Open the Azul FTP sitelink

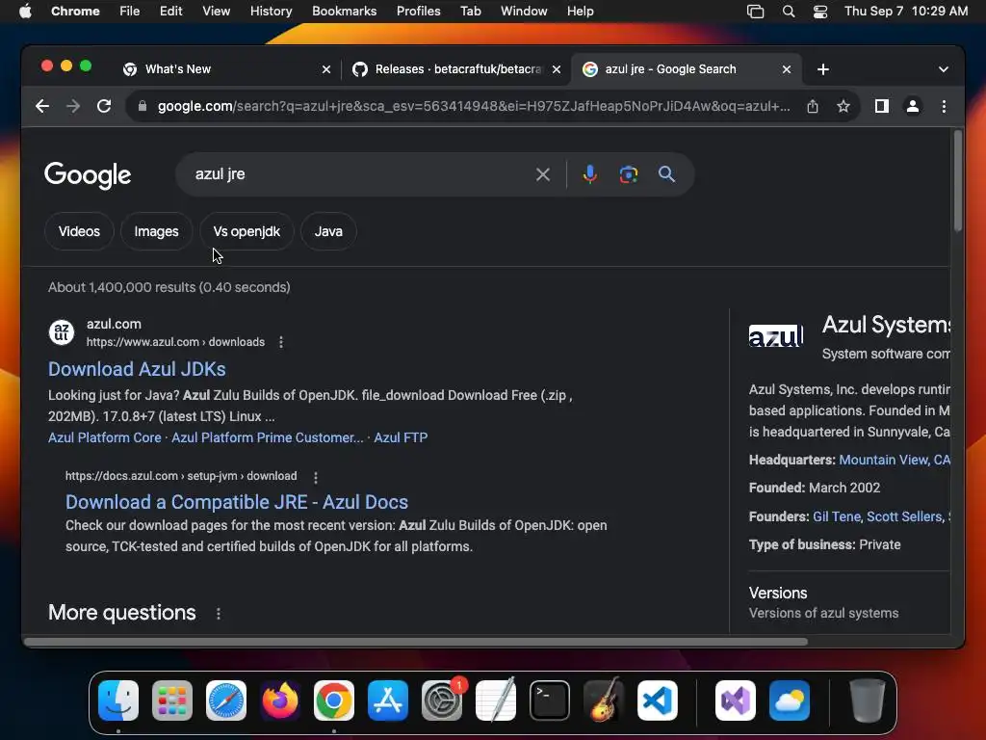point(401,437)
